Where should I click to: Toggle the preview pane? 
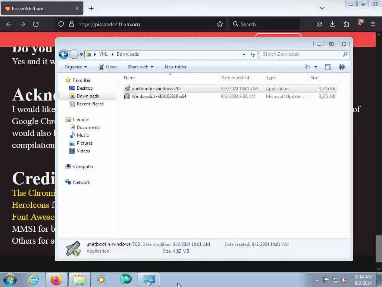(328, 67)
